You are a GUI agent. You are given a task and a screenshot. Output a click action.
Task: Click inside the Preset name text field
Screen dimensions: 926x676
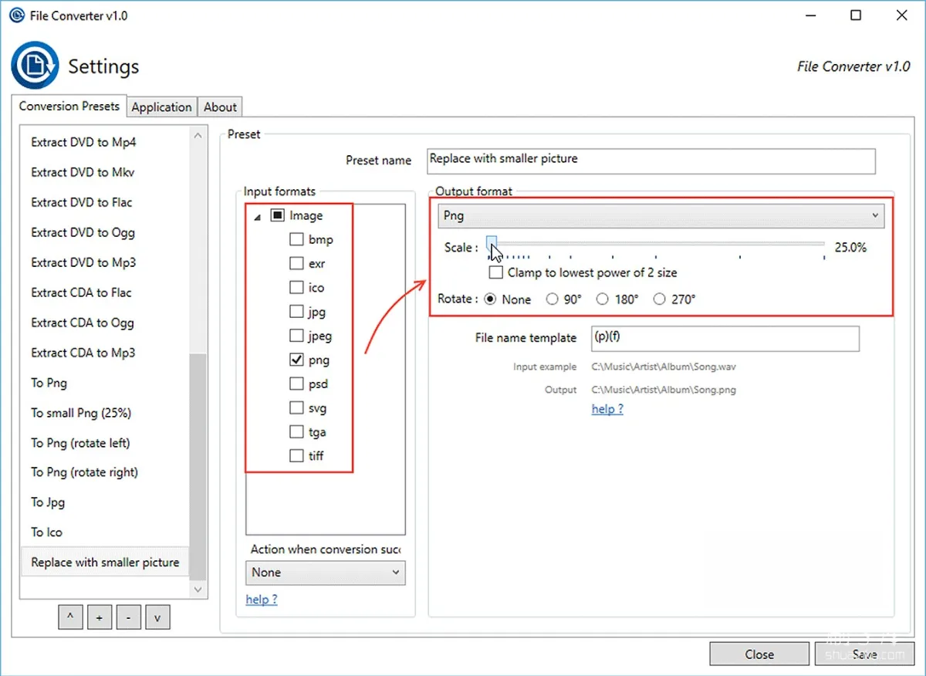[x=651, y=161]
